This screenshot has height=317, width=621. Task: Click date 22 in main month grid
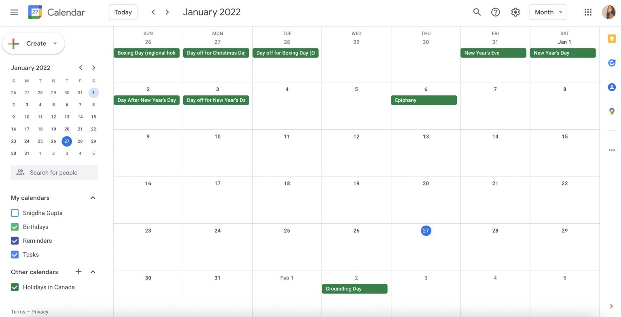565,183
